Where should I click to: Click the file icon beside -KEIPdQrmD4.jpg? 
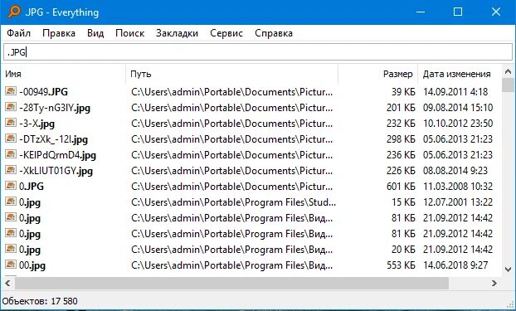pyautogui.click(x=11, y=154)
